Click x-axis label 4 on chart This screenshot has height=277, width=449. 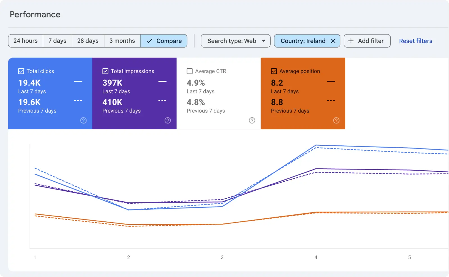pos(316,257)
